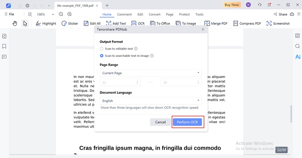
Task: Select the Hand pan tool
Action: 15,23
